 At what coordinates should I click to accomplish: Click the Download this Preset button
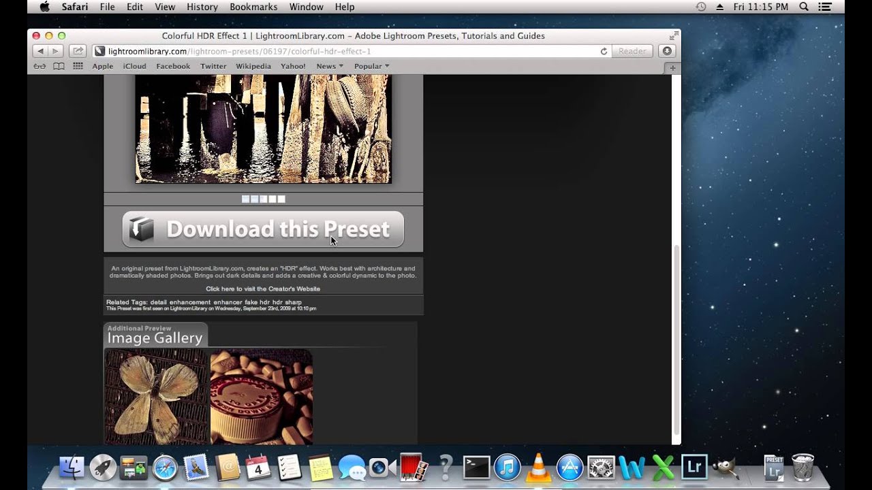pyautogui.click(x=263, y=229)
